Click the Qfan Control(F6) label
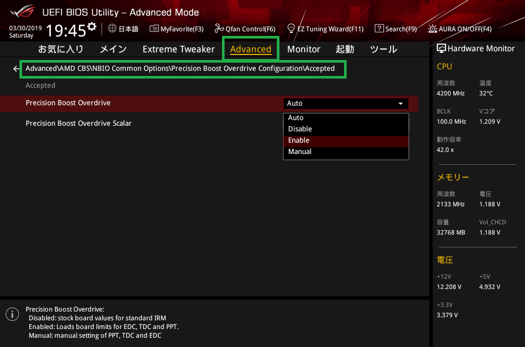 pyautogui.click(x=250, y=29)
